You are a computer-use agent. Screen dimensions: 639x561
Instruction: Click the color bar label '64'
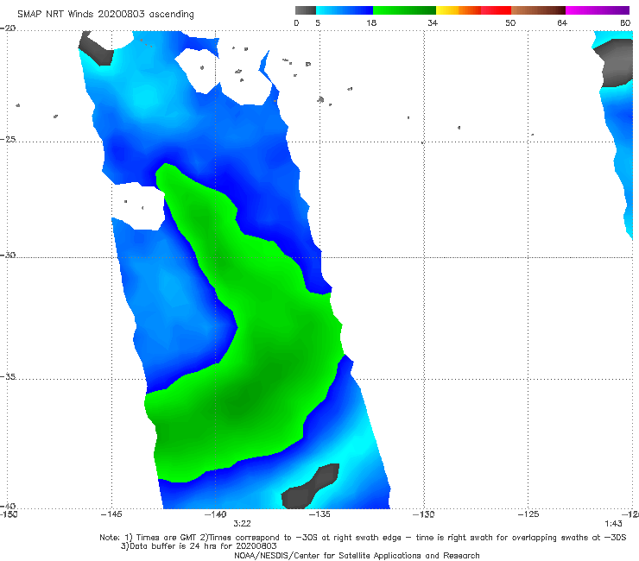[x=562, y=22]
